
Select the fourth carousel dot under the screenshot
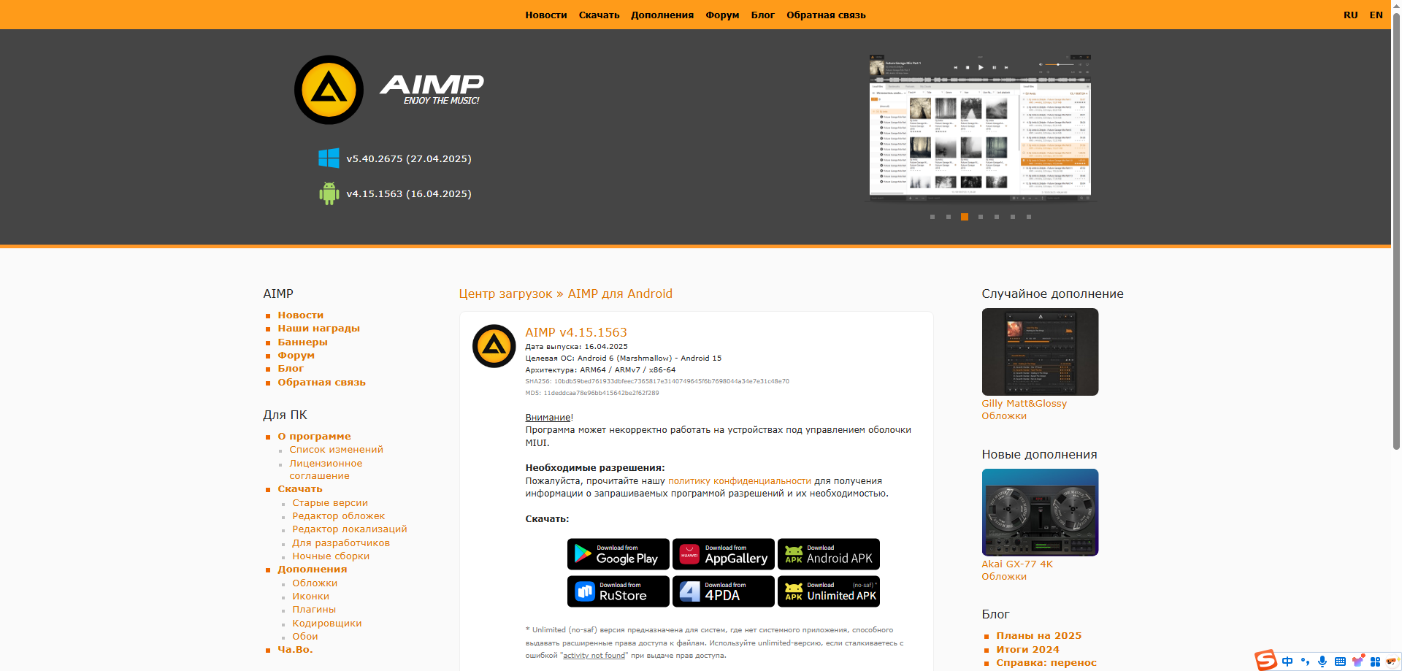(x=981, y=217)
